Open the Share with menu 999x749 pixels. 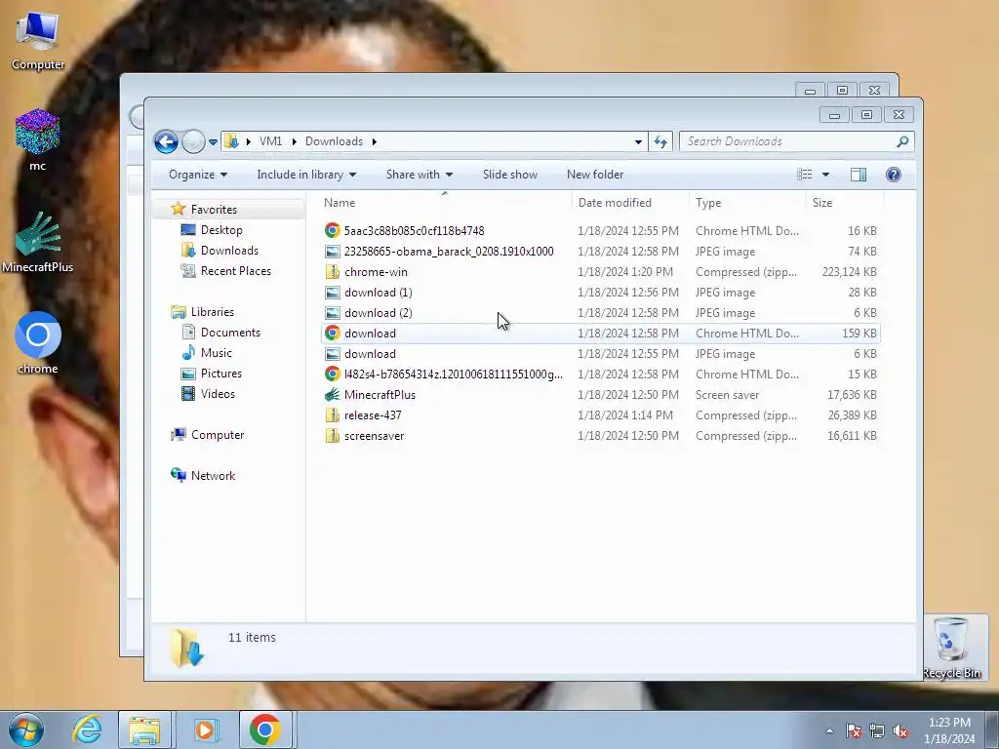tap(420, 175)
